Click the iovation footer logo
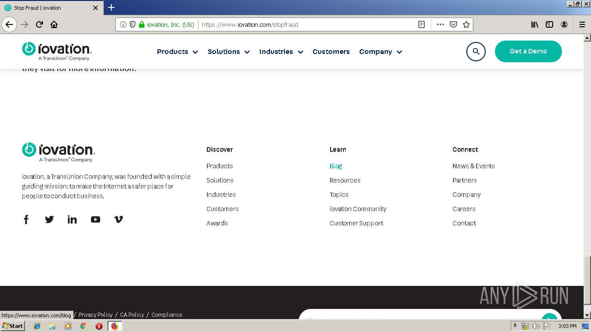 pyautogui.click(x=59, y=152)
